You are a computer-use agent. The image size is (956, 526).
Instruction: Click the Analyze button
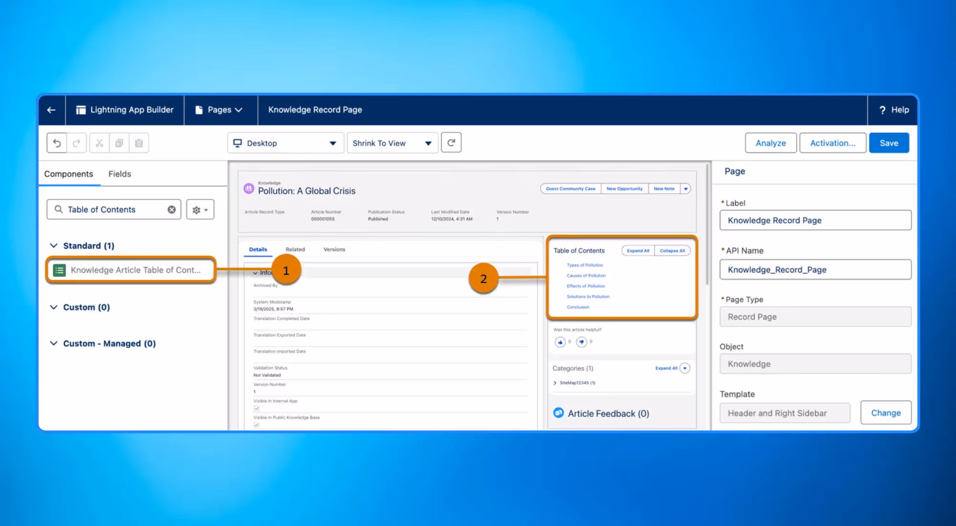(771, 143)
